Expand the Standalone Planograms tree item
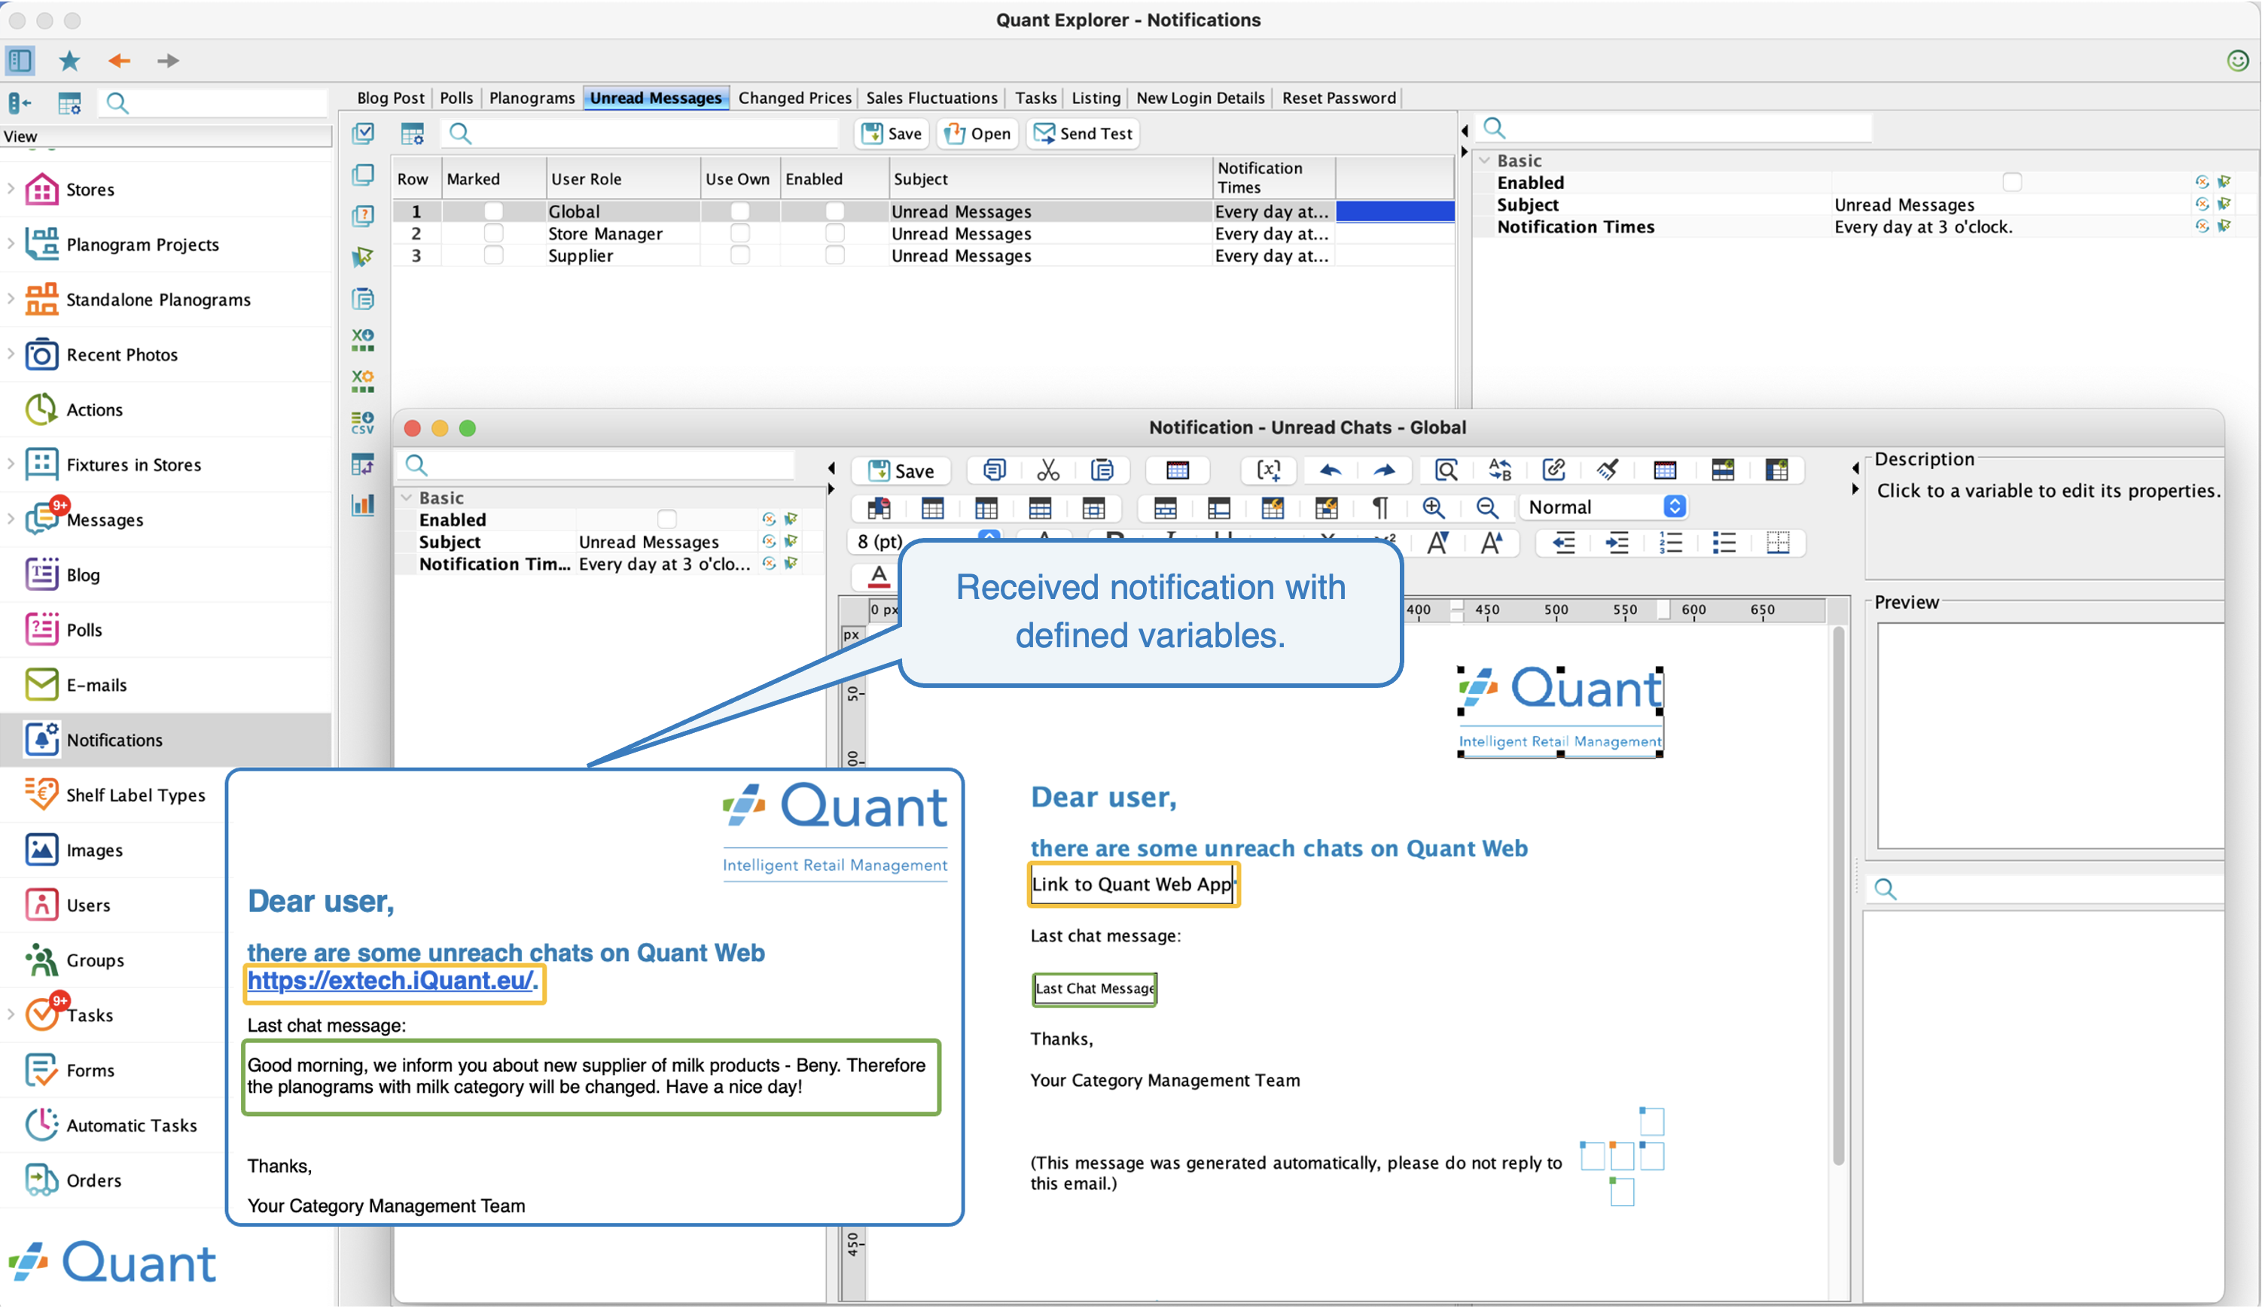 pos(11,298)
